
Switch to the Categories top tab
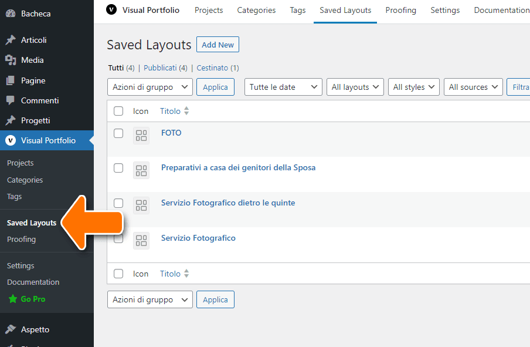[x=256, y=10]
